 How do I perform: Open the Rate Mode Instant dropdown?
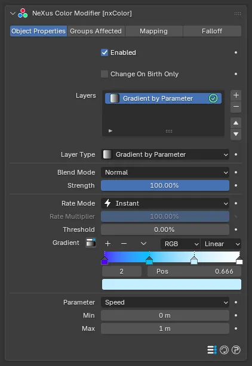[x=165, y=203]
